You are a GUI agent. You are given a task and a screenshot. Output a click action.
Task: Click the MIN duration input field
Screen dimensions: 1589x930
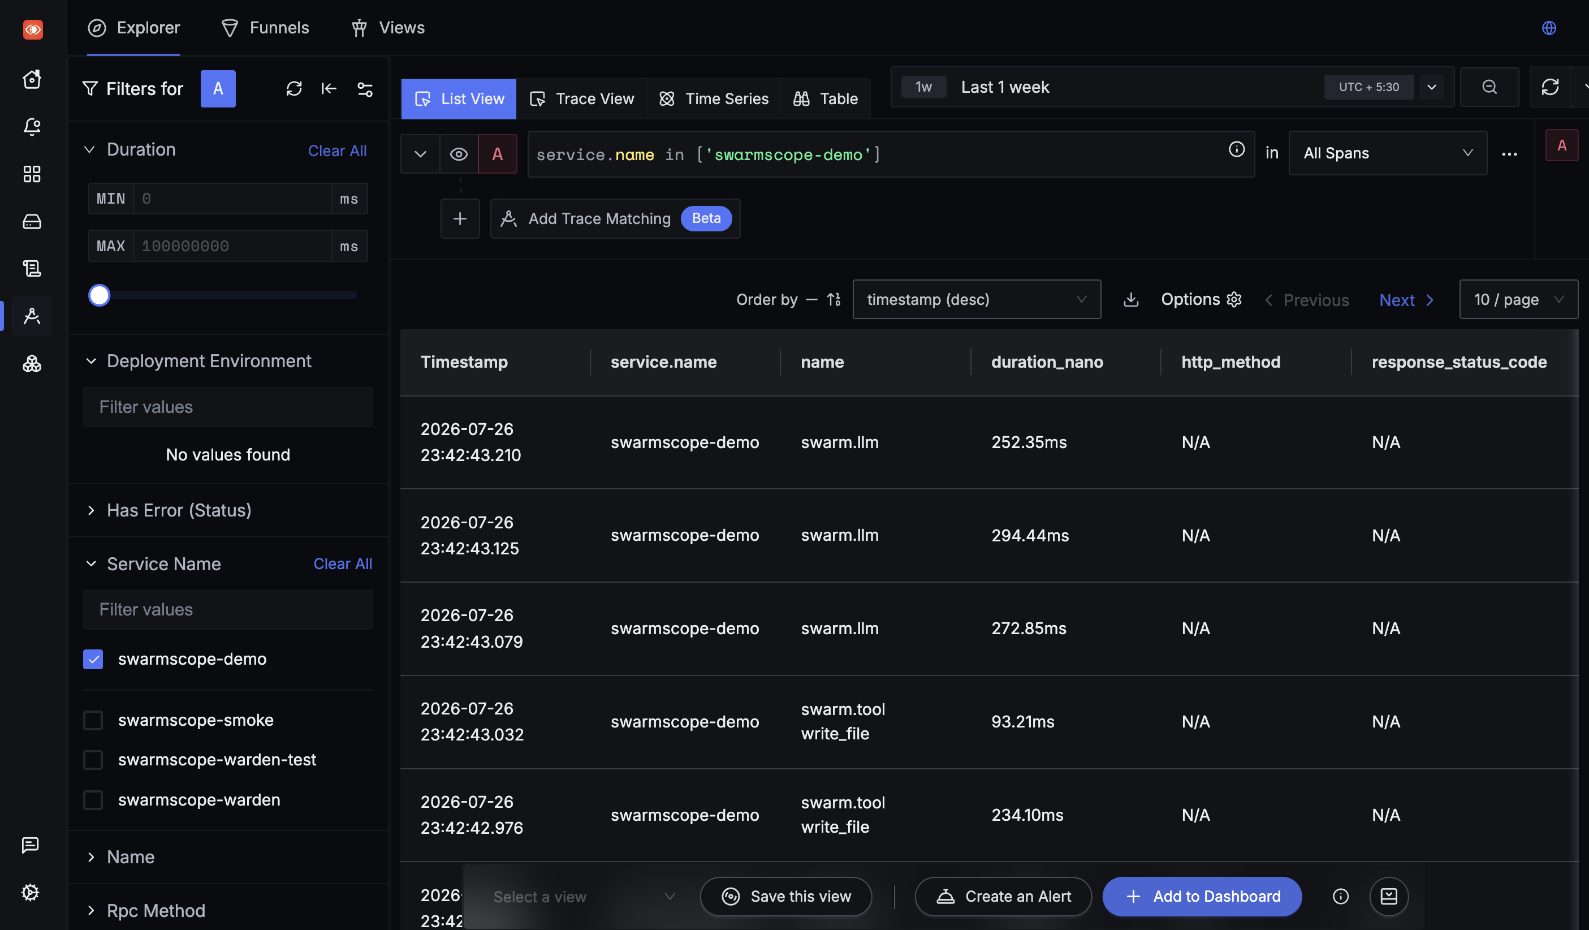click(232, 199)
